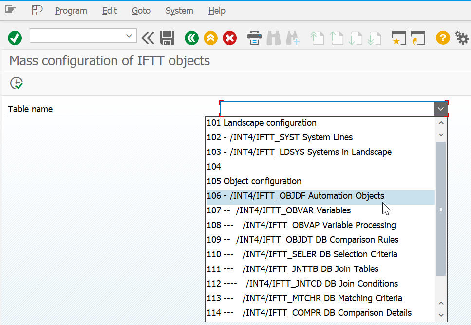The image size is (471, 325).
Task: Open Customize Local Layout gear icon
Action: pos(461,38)
